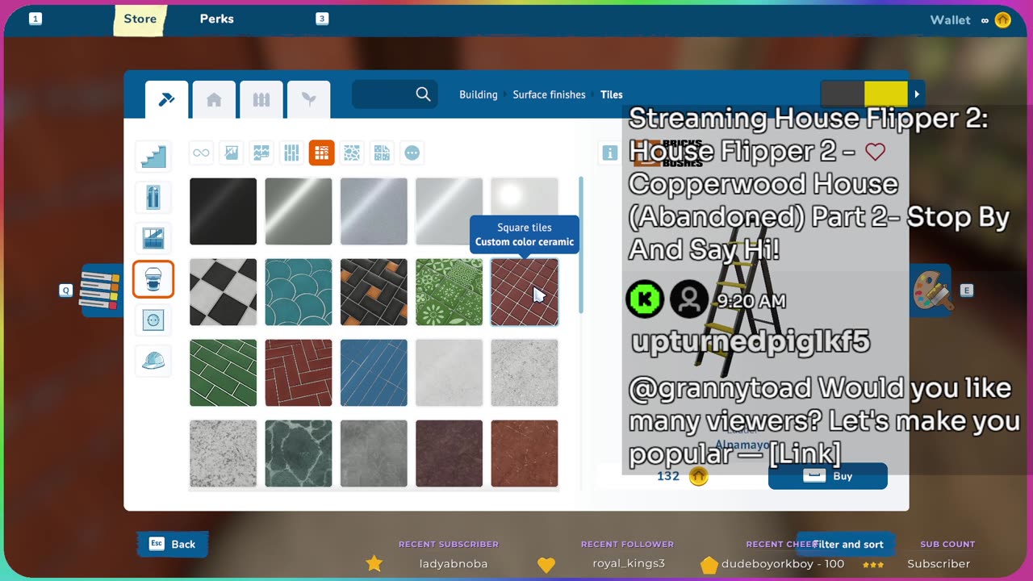The height and width of the screenshot is (581, 1033).
Task: Click the recent subscriber ladyabnoba
Action: coord(454,564)
